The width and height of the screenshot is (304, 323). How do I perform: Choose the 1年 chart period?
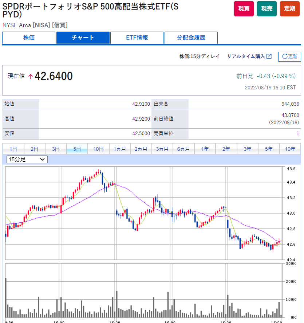[x=205, y=149]
